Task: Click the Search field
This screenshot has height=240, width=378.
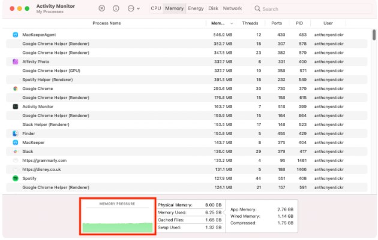Action: [x=312, y=9]
